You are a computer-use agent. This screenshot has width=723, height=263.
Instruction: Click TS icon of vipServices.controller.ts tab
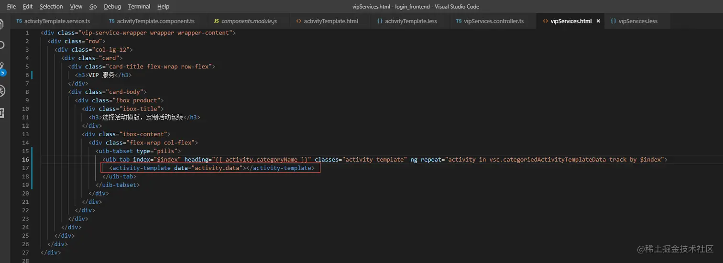(x=459, y=21)
